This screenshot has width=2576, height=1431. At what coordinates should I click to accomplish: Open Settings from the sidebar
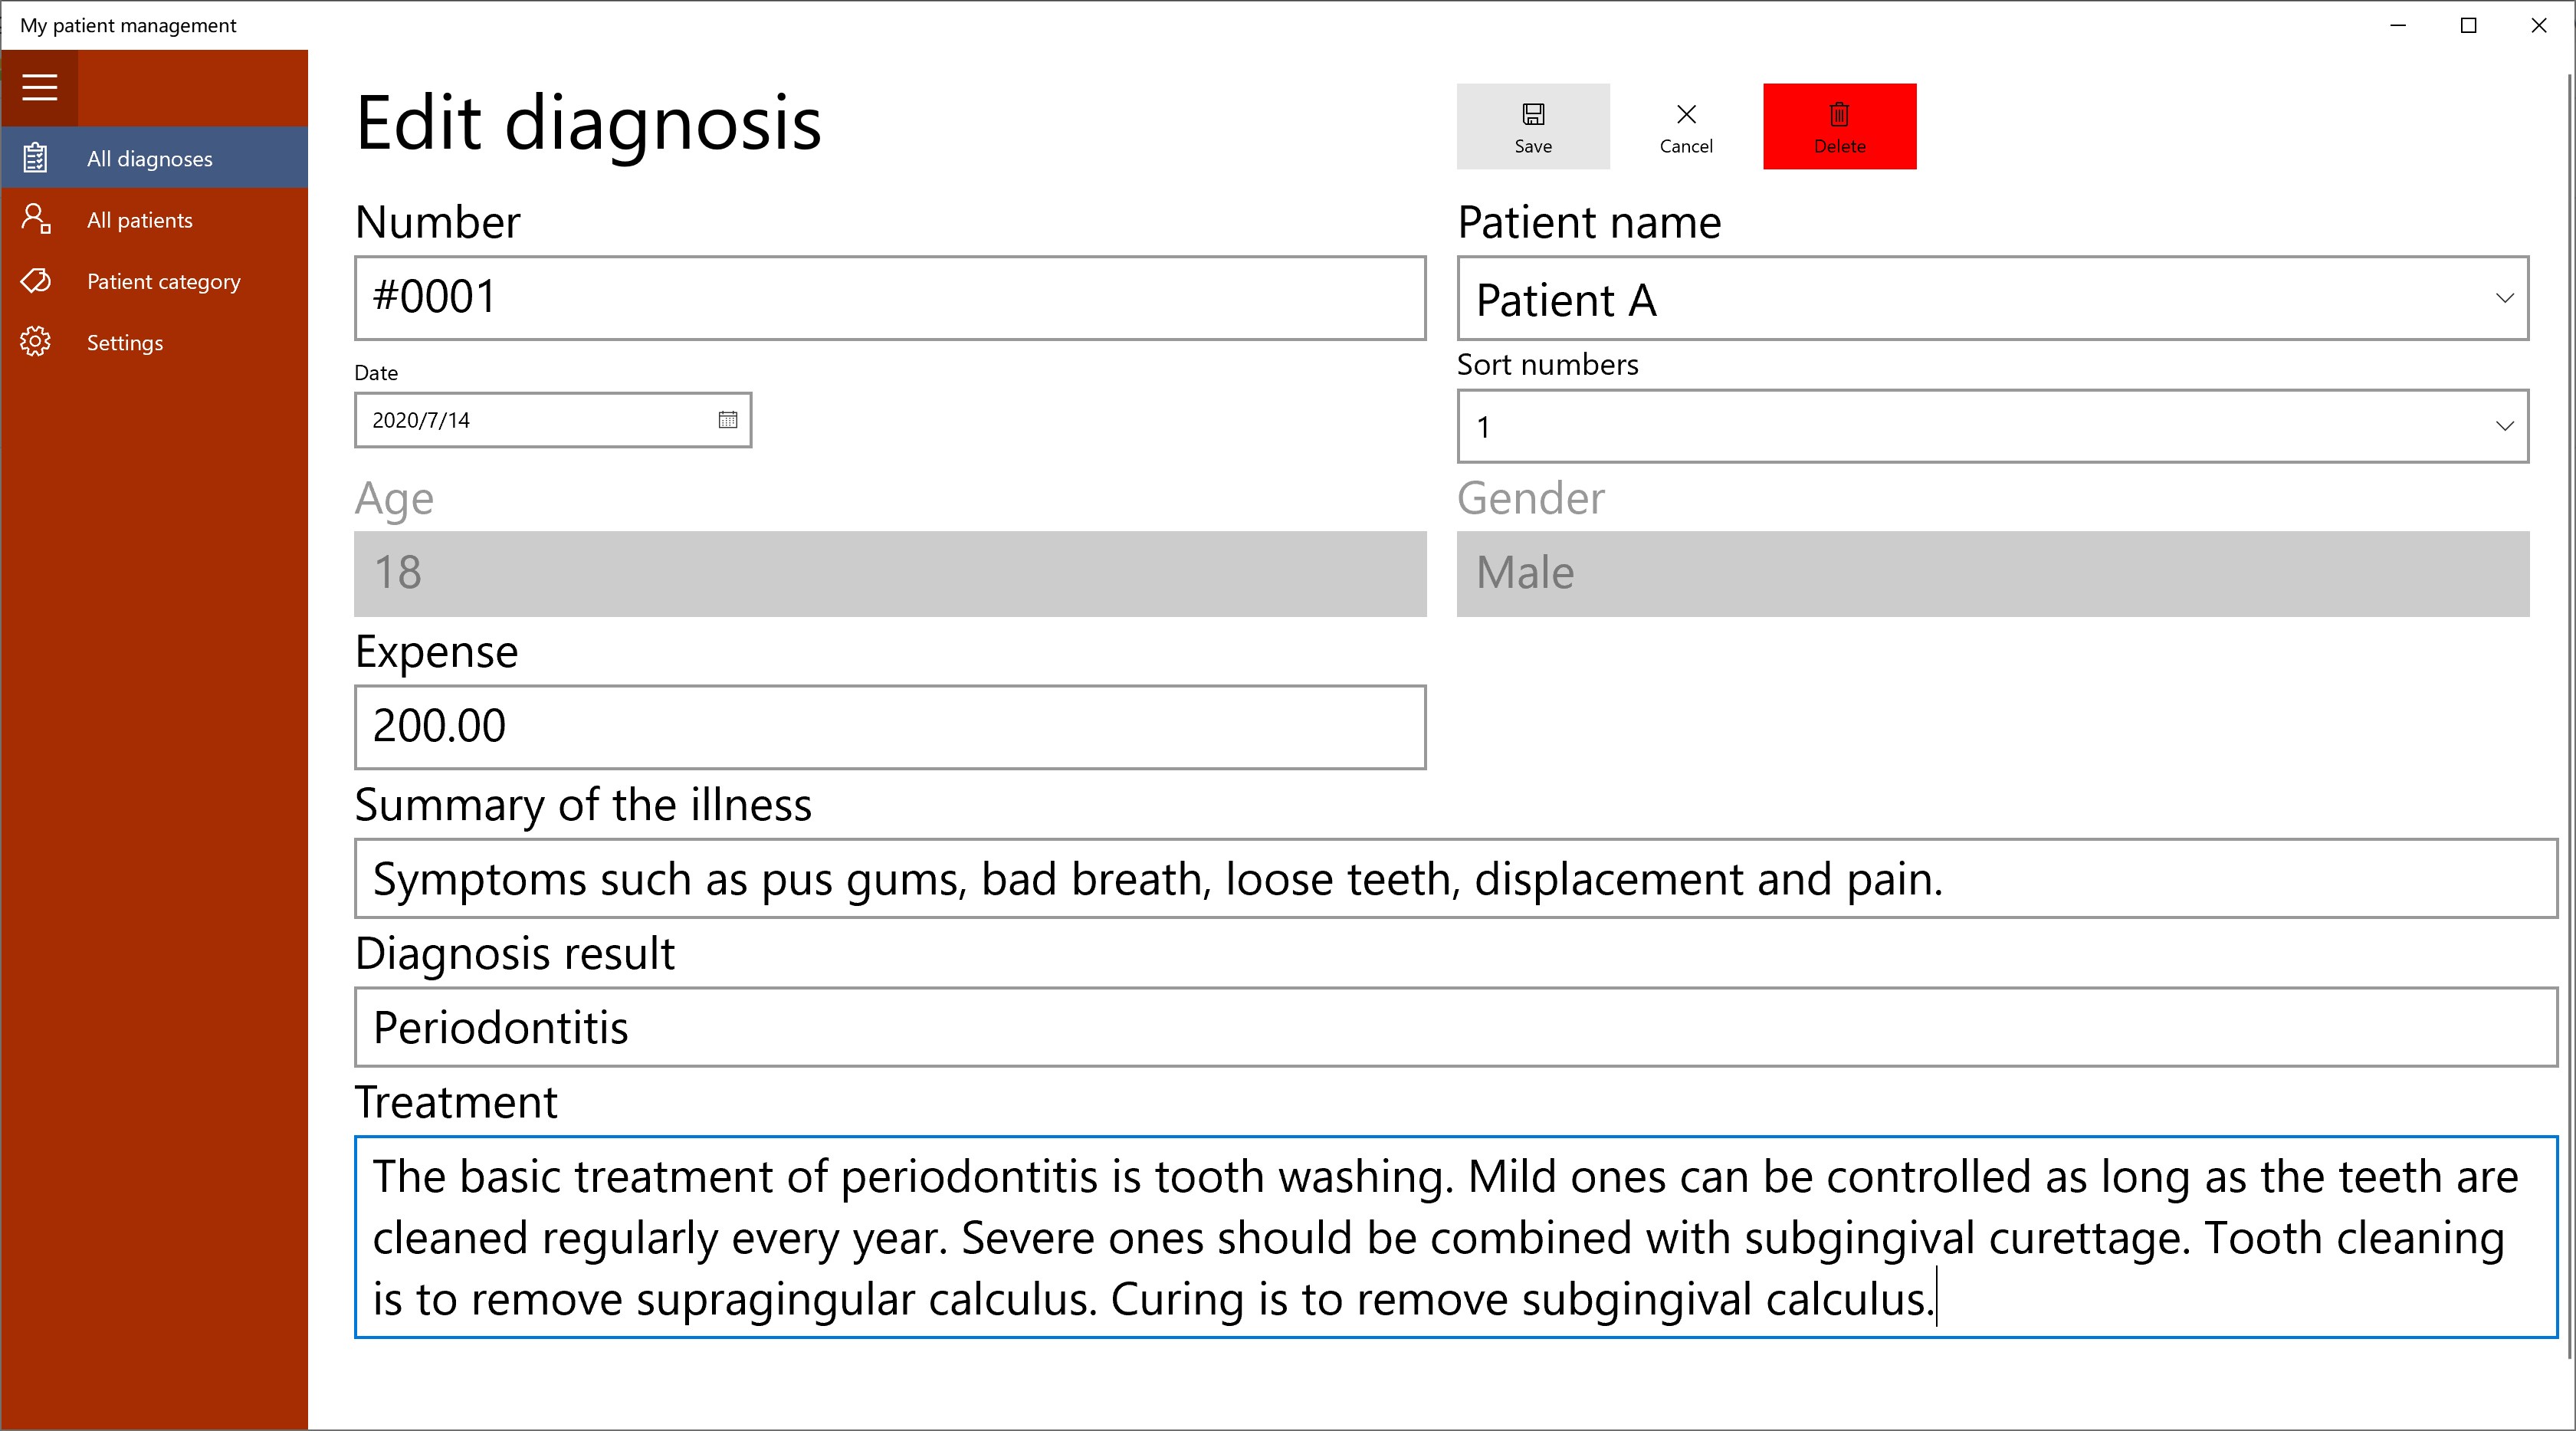coord(125,343)
